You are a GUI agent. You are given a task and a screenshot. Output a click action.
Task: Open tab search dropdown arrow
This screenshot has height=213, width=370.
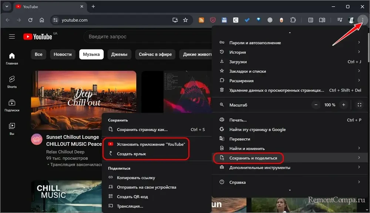(x=7, y=7)
